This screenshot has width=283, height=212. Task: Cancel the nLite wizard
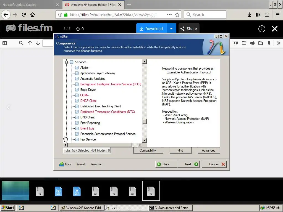(x=214, y=164)
